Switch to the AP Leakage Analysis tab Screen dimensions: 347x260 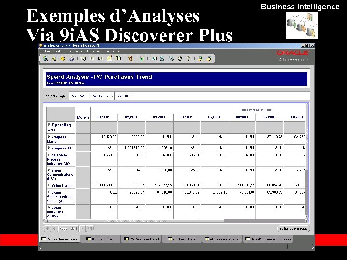pyautogui.click(x=223, y=239)
